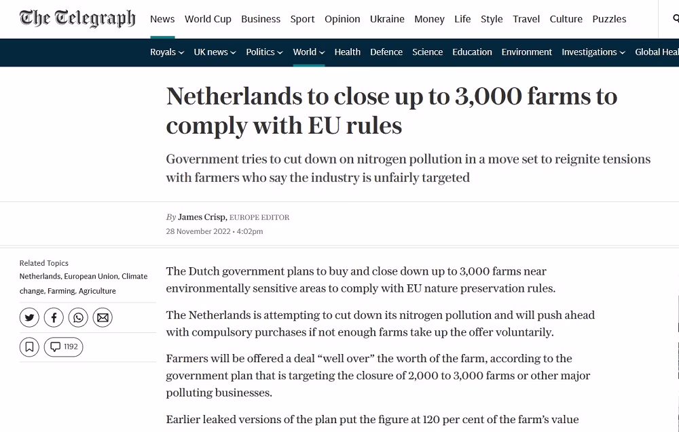
Task: Share article on Twitter
Action: [x=29, y=318]
